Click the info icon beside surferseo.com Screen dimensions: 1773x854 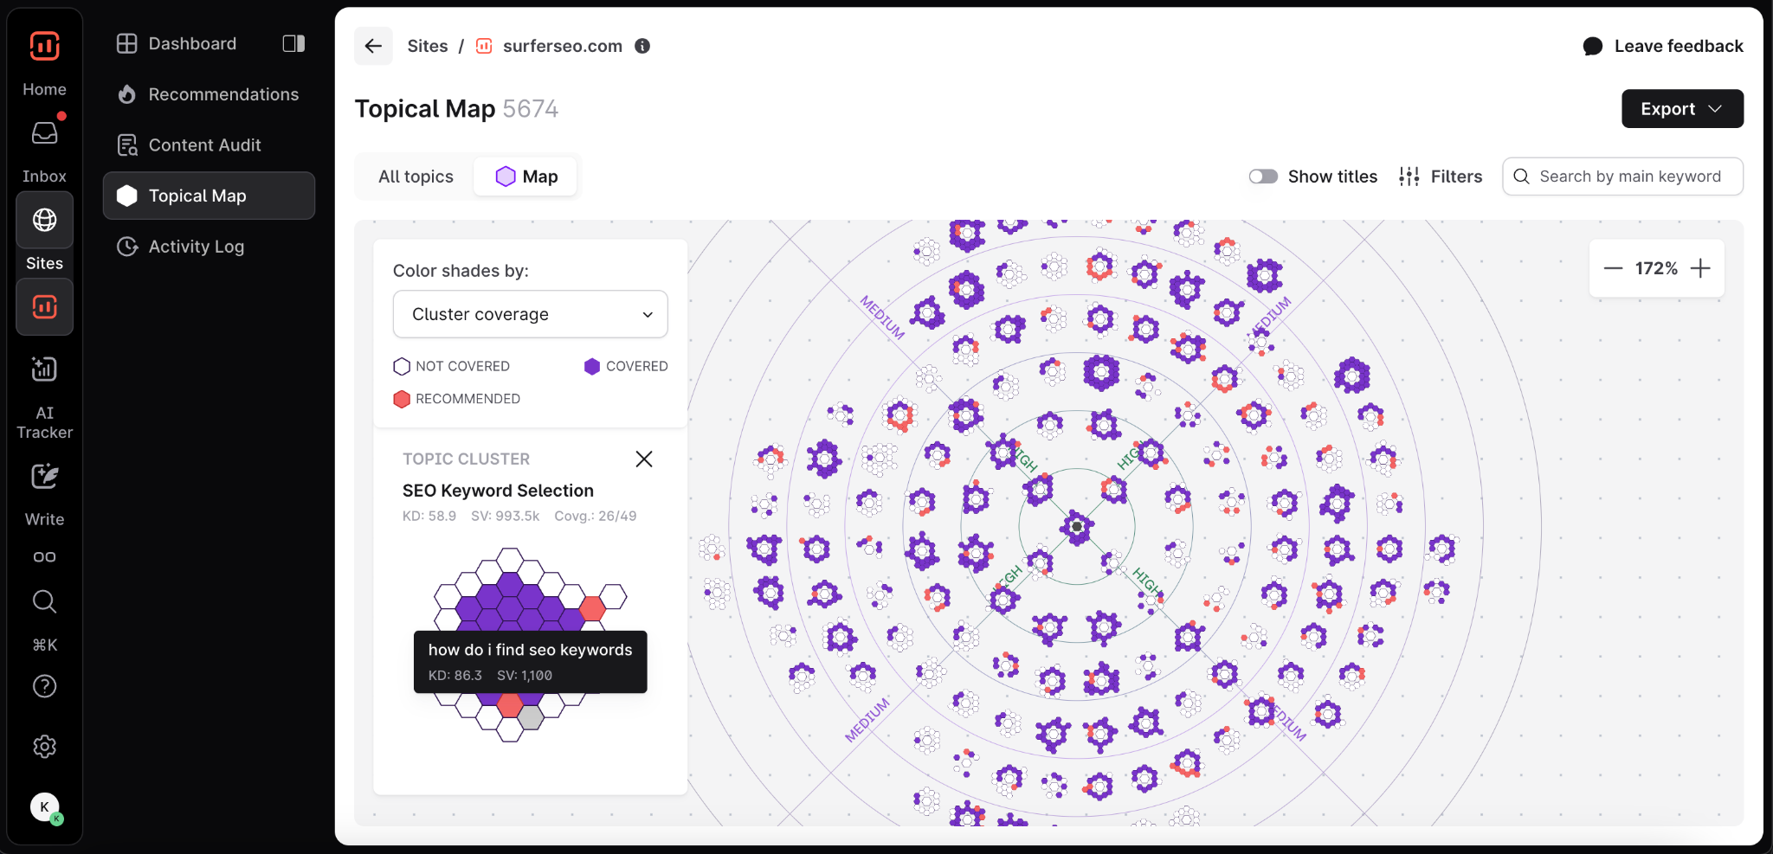coord(642,46)
